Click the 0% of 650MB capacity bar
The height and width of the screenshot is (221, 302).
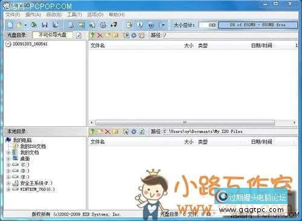(x=258, y=25)
